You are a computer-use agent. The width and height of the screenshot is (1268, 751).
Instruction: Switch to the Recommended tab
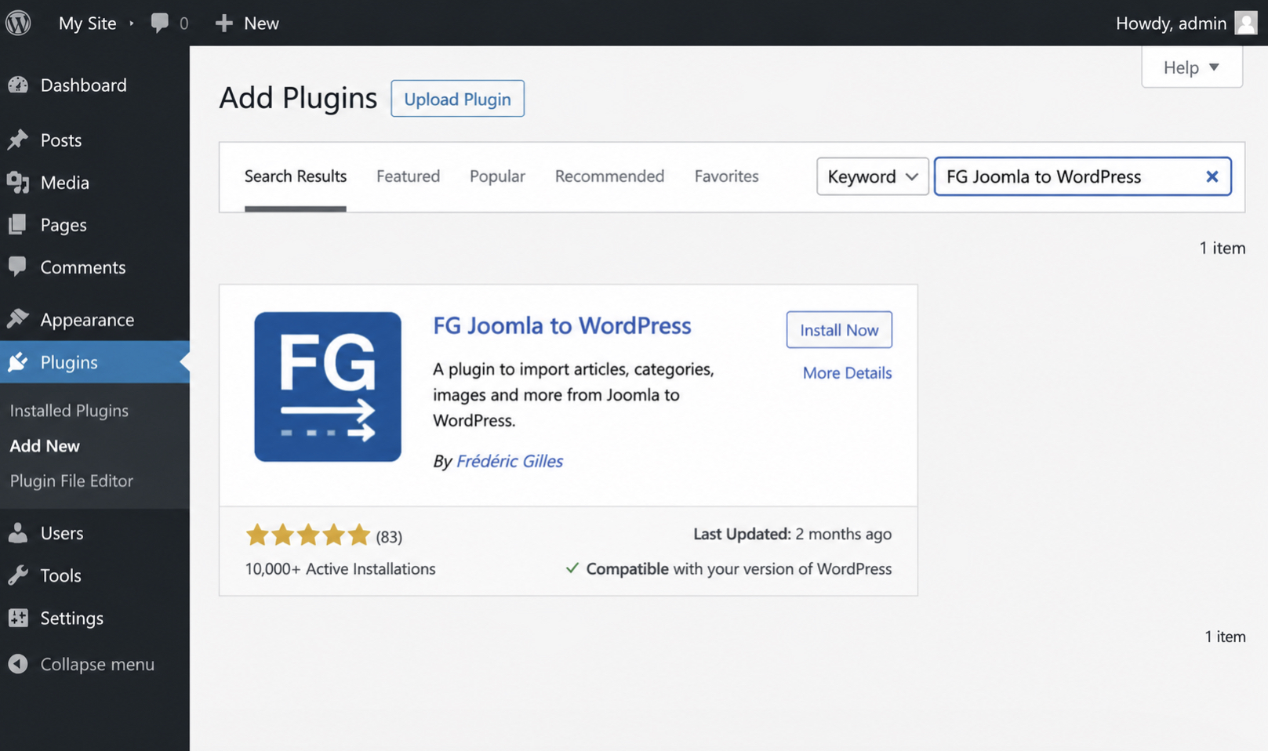click(609, 176)
